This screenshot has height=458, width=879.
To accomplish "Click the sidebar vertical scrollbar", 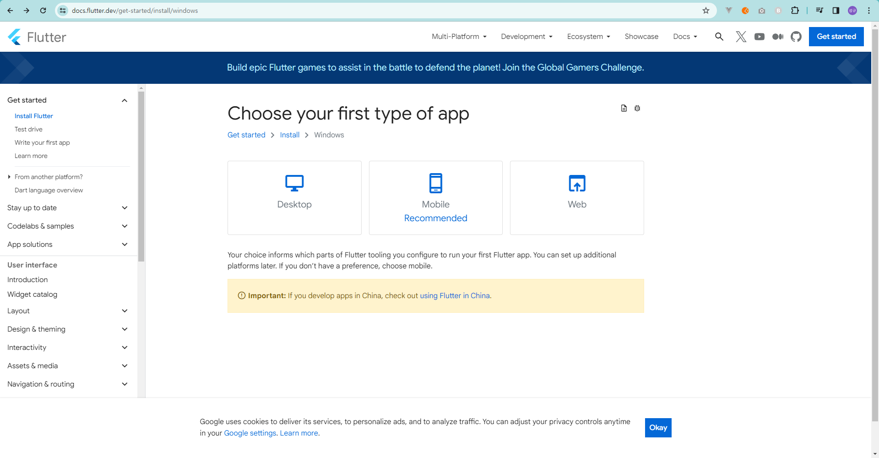I will (x=141, y=176).
